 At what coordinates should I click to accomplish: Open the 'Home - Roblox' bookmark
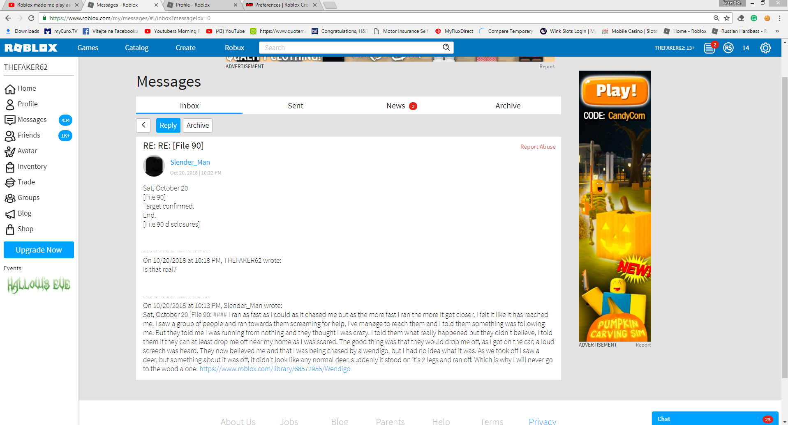(x=685, y=31)
